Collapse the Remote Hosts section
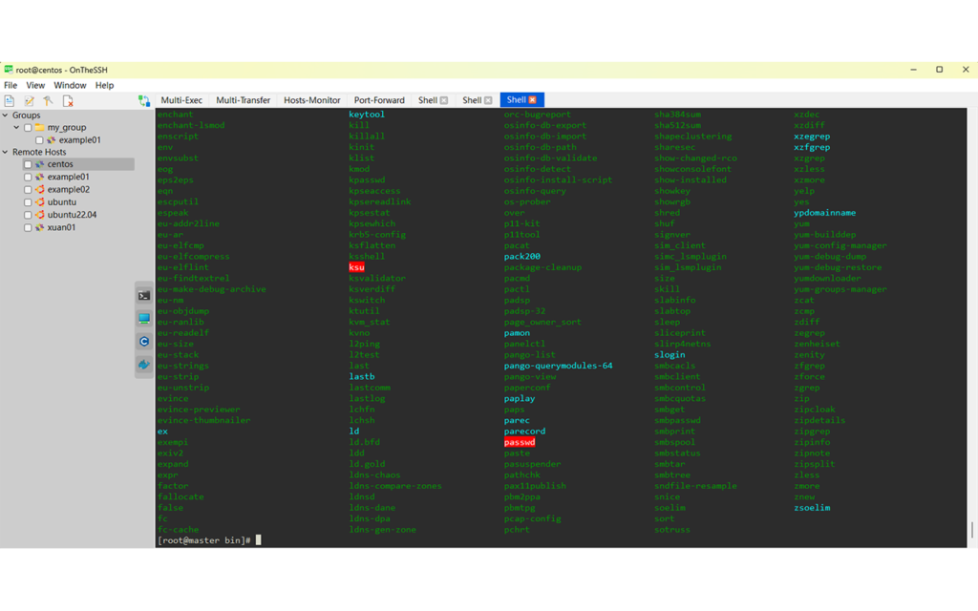The width and height of the screenshot is (978, 611). pyautogui.click(x=7, y=152)
